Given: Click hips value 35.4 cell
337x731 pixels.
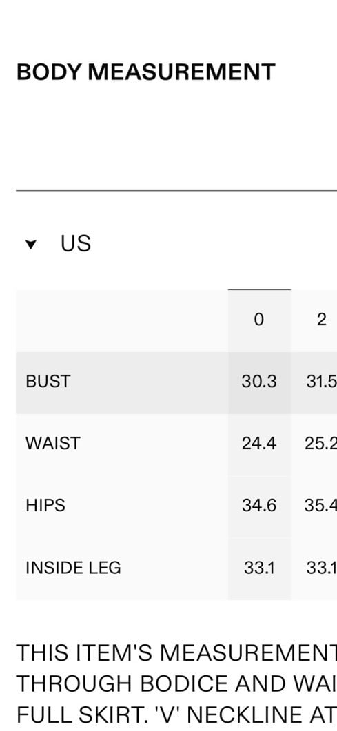Looking at the screenshot, I should point(322,506).
